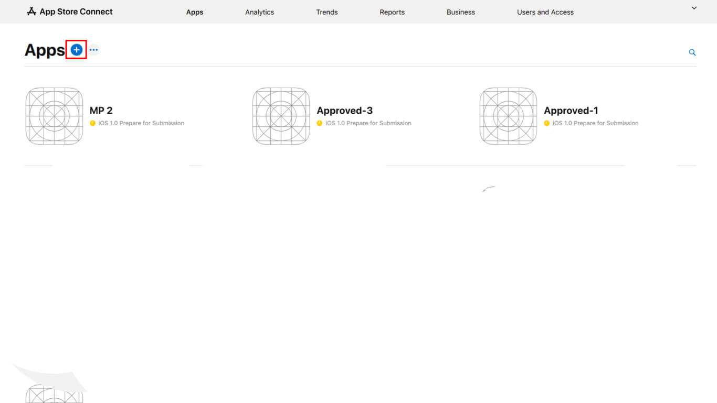Go to the Analytics tab
This screenshot has width=717, height=403.
[259, 12]
